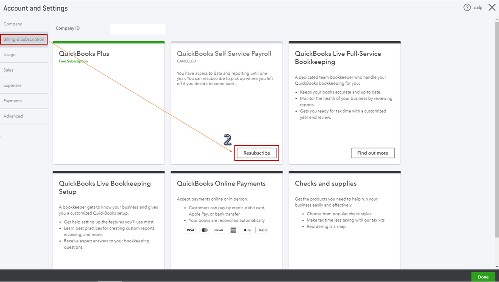
Task: Click Find out more for Live Bookkeeping
Action: tap(373, 153)
